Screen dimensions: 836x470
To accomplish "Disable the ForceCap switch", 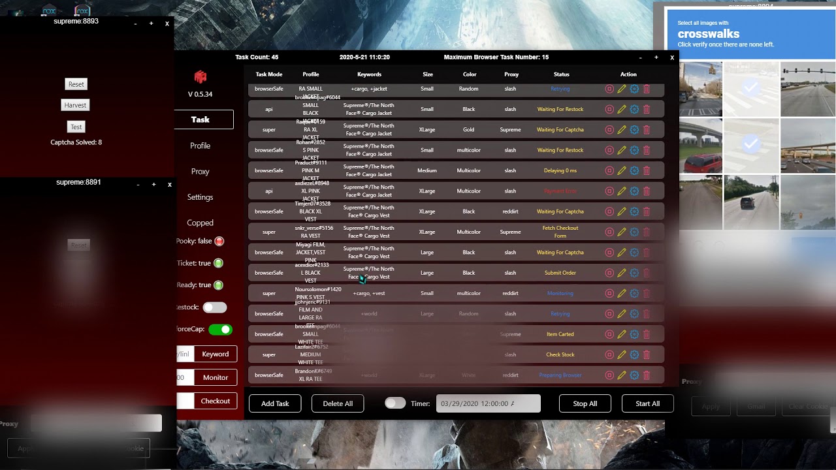I will coord(221,330).
